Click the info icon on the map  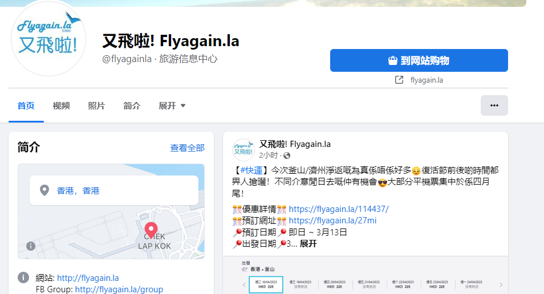click(x=31, y=246)
